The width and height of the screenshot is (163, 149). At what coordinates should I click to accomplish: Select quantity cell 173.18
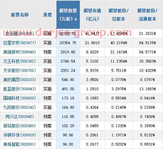point(68,98)
